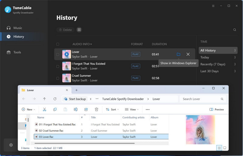Open the Music section in TuneCable sidebar
This screenshot has width=243, height=156.
[14, 28]
